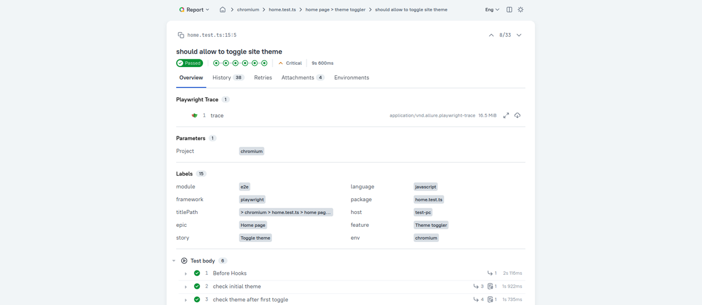Expand the check initial theme step
The height and width of the screenshot is (305, 702).
pyautogui.click(x=185, y=286)
